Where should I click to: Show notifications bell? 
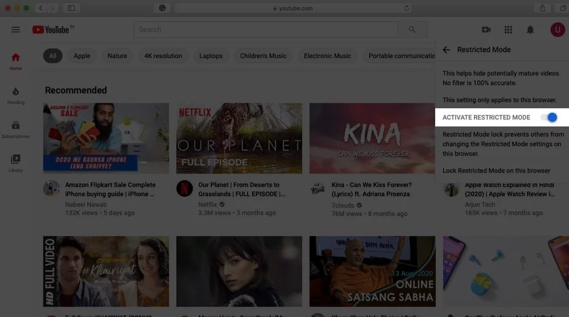coord(530,30)
